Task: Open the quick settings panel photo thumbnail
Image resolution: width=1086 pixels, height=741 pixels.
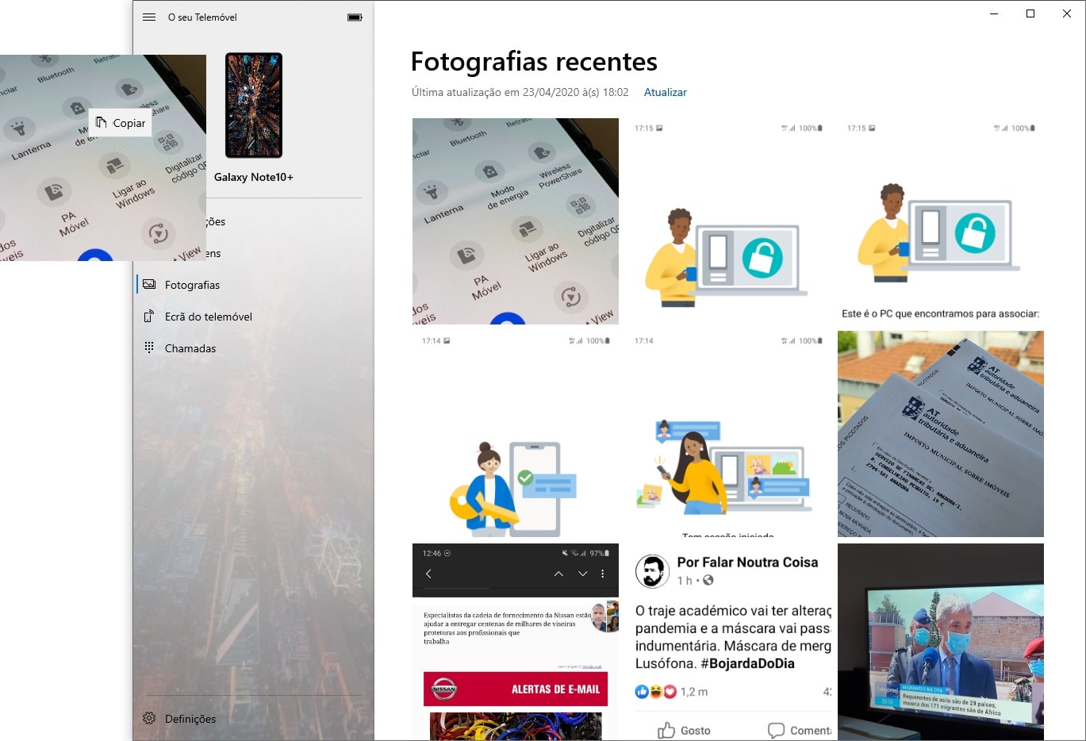Action: [x=516, y=221]
